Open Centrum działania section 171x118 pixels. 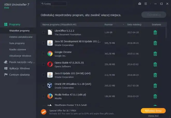(17, 75)
